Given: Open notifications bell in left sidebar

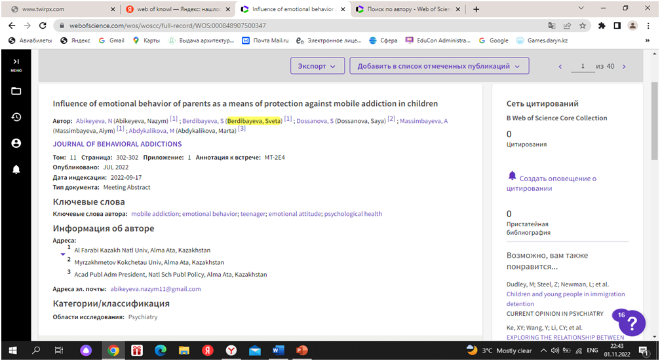Looking at the screenshot, I should pyautogui.click(x=16, y=169).
